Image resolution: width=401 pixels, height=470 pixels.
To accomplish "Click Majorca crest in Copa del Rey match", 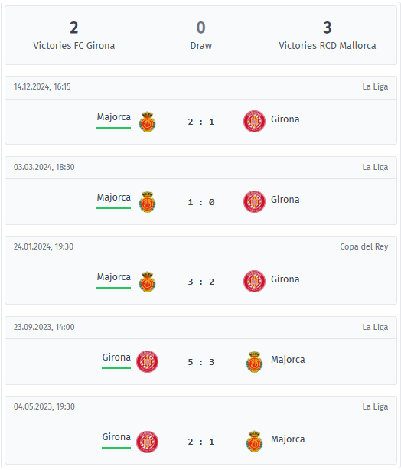I will (x=147, y=282).
